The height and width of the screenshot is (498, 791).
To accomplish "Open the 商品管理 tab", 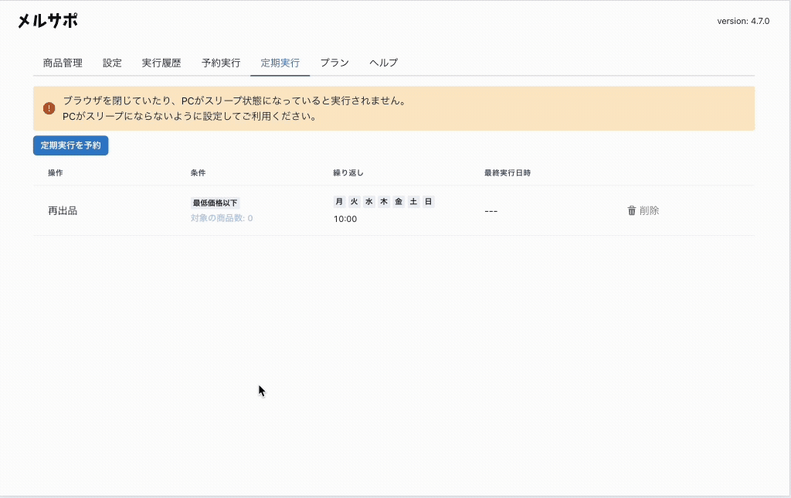I will [63, 63].
